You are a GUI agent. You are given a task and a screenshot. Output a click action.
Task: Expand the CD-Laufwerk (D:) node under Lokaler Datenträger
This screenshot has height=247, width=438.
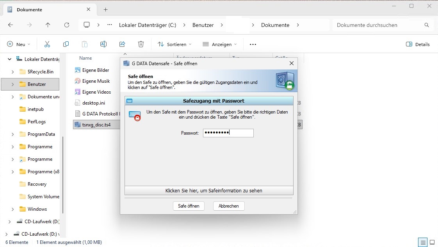coord(9,222)
